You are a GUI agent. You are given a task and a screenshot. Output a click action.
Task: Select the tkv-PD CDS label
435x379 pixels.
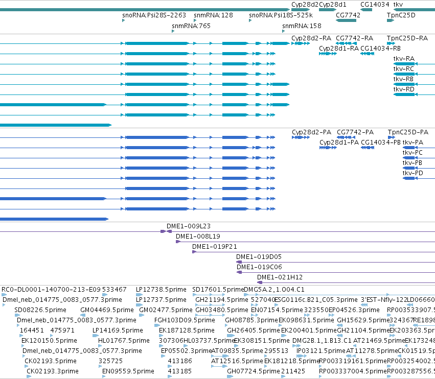pos(413,173)
